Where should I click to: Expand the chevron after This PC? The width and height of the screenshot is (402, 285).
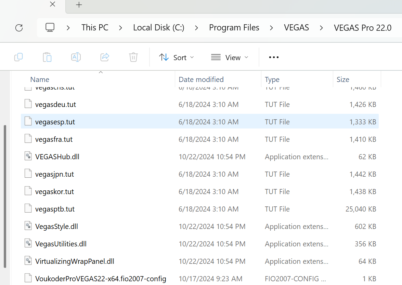click(120, 28)
